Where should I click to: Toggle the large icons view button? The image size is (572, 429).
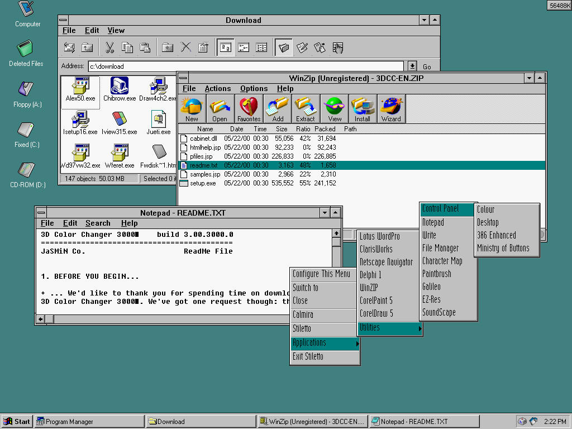pyautogui.click(x=226, y=47)
